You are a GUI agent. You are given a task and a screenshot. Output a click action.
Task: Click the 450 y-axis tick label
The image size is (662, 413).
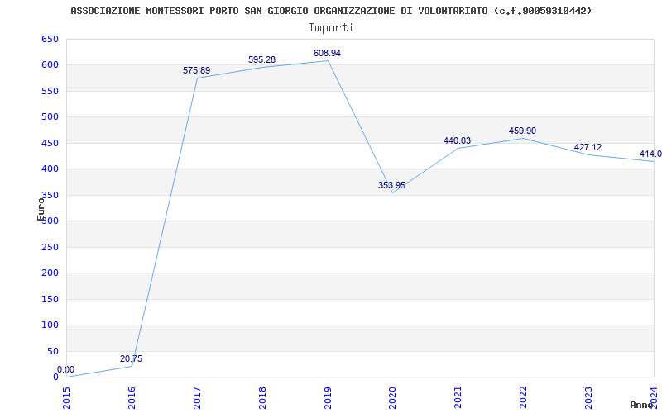[x=50, y=143]
